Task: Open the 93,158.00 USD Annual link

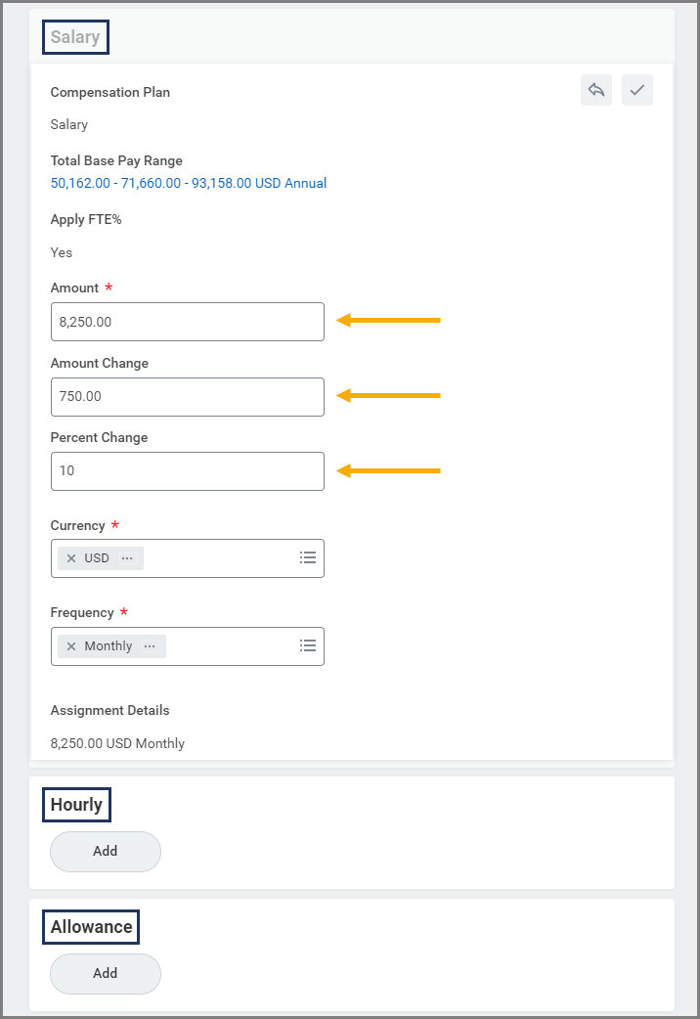Action: tap(259, 183)
